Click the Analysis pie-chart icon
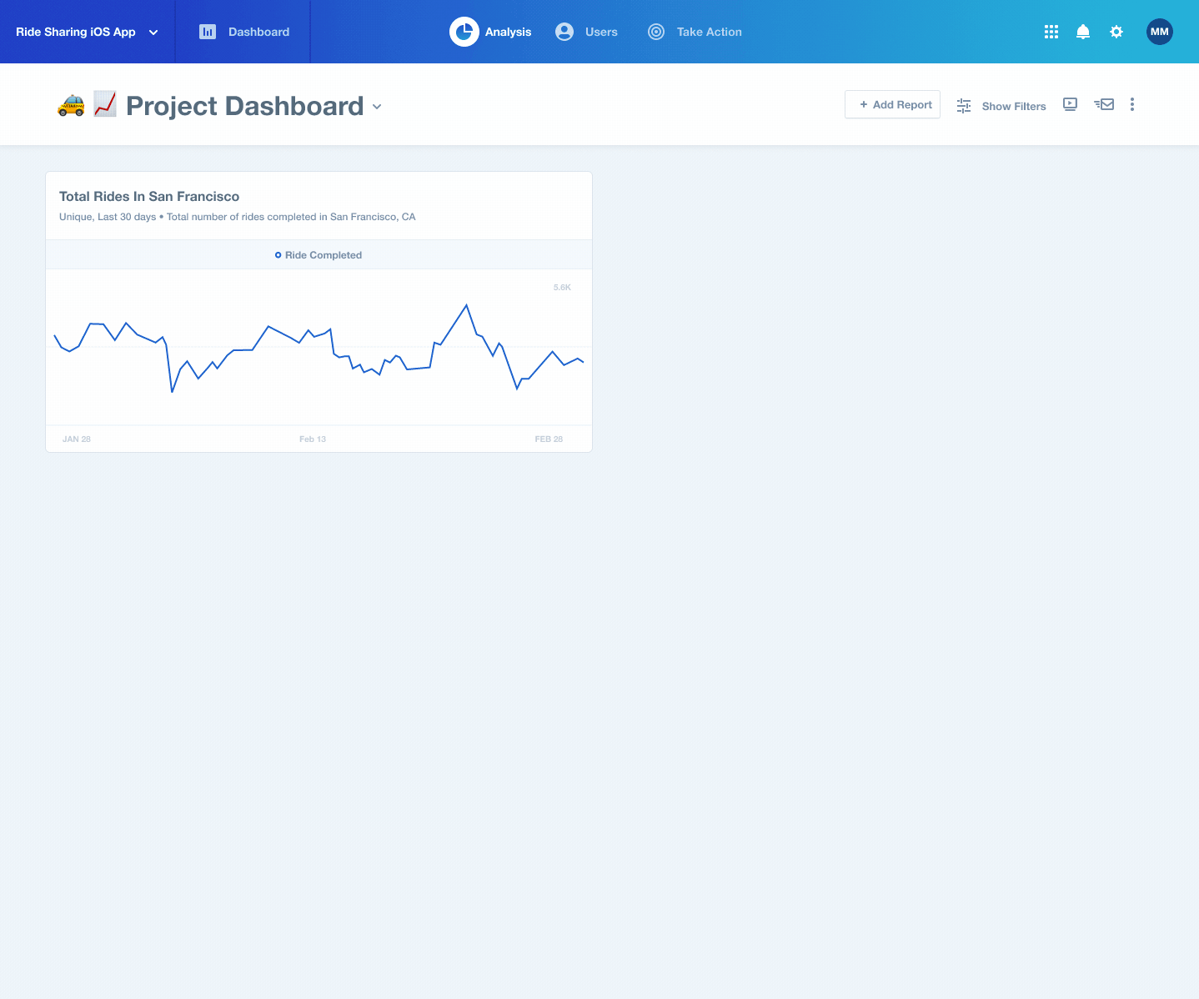Viewport: 1199px width, 999px height. tap(464, 32)
